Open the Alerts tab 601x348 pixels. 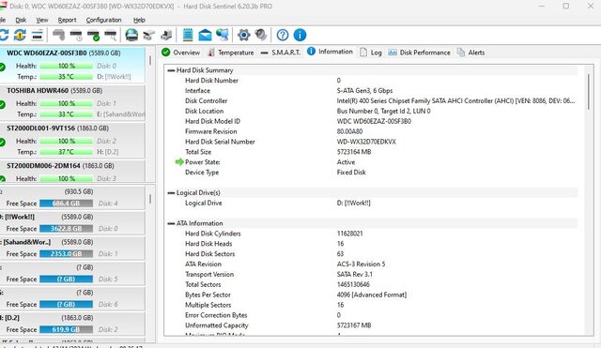[471, 53]
